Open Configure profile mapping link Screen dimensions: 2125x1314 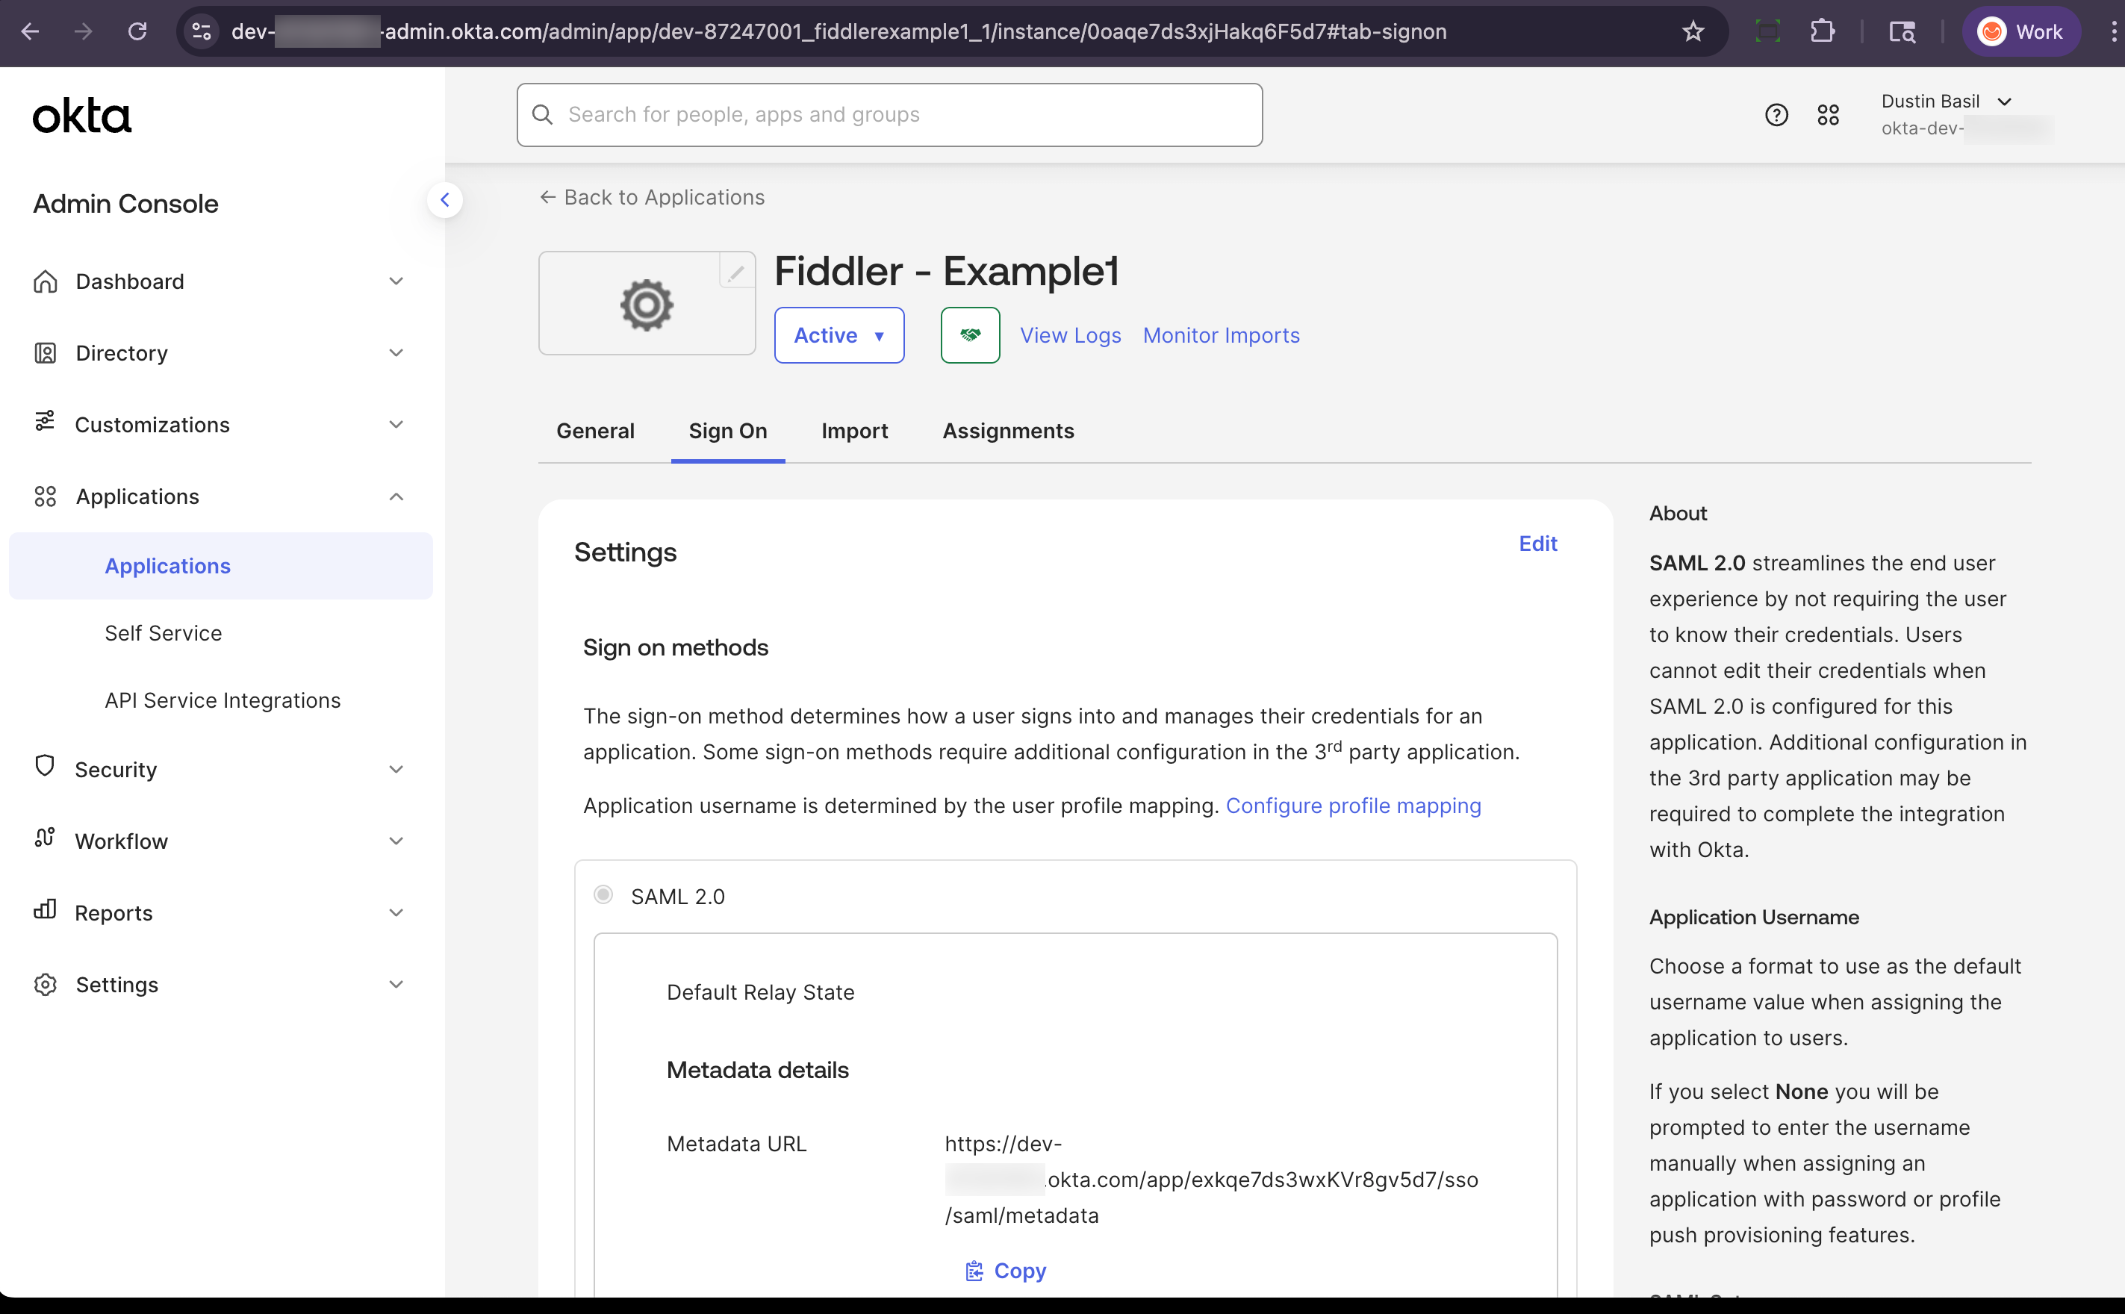coord(1353,806)
